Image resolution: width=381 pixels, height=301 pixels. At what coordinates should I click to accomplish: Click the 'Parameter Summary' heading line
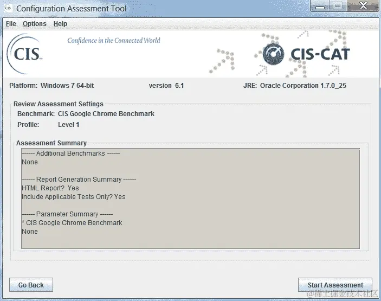[x=67, y=214]
